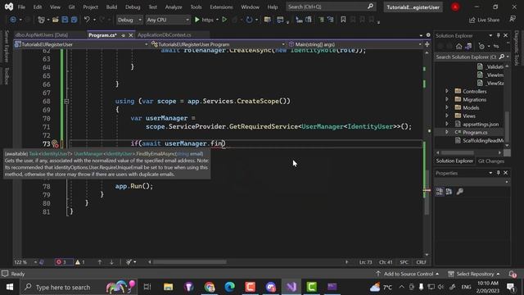524x295 pixels.
Task: Click the Properties panel Categorized icon
Action: pos(440,191)
